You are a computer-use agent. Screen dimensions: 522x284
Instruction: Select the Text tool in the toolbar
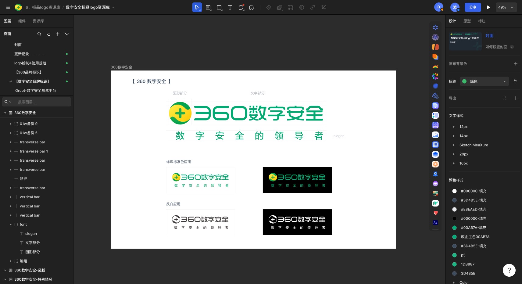(230, 7)
